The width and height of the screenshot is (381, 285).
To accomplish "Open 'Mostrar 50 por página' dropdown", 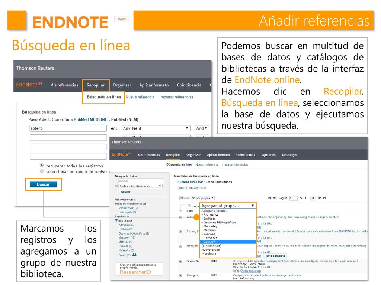I will (197, 198).
